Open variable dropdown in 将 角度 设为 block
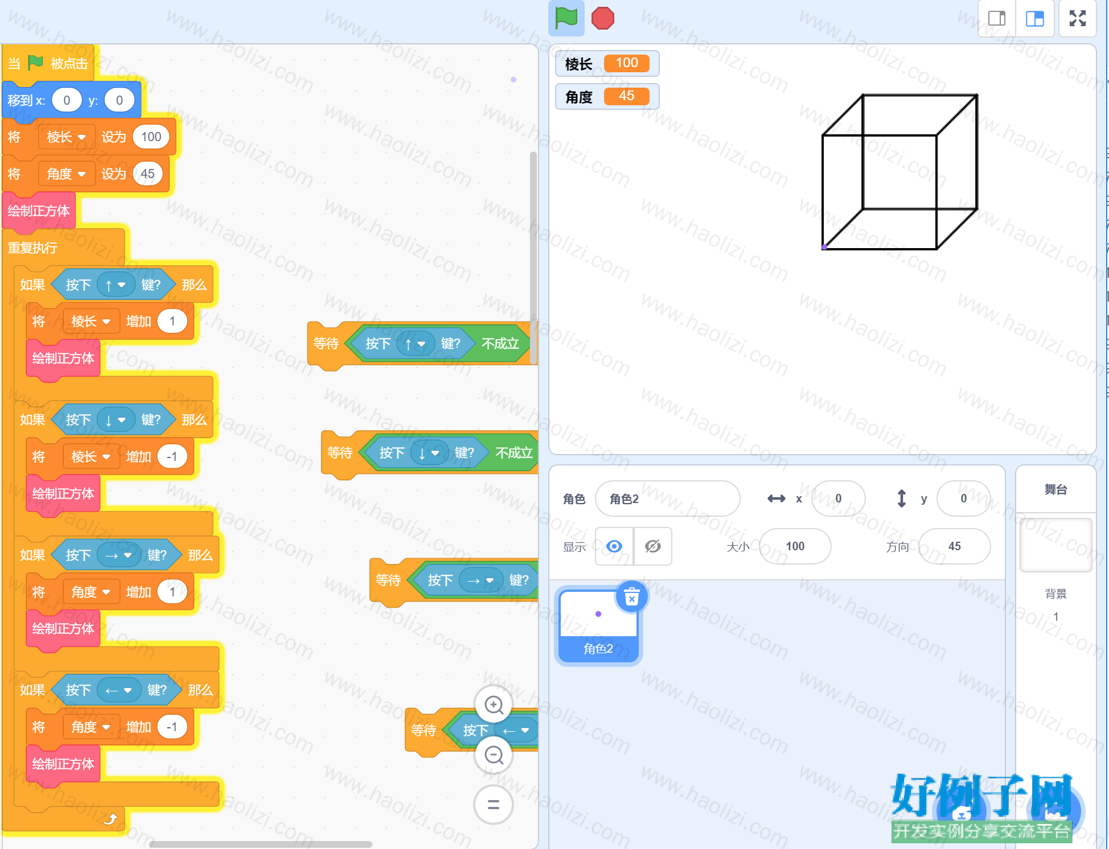 tap(66, 174)
